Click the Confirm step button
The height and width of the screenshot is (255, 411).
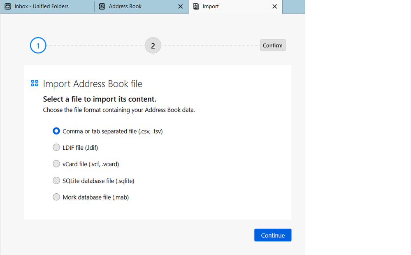(x=273, y=45)
